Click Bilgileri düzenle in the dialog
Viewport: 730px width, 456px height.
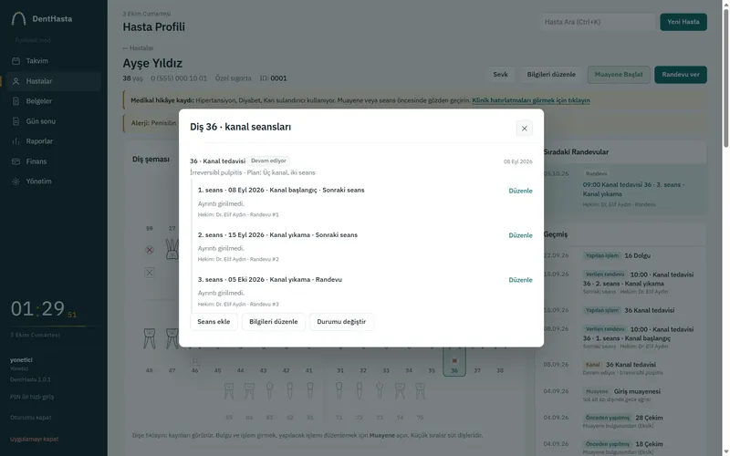(x=273, y=322)
